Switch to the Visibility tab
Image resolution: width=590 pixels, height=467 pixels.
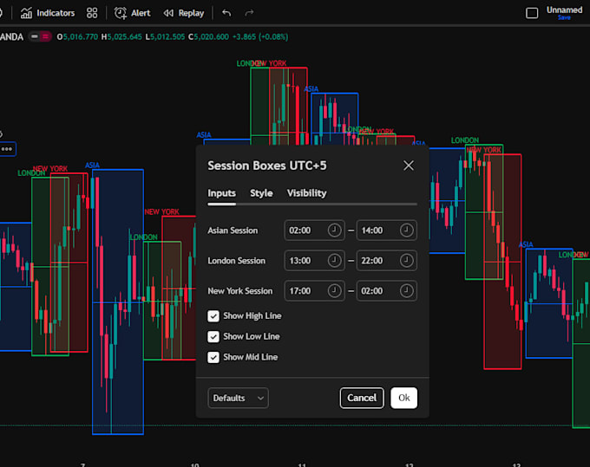pos(306,193)
